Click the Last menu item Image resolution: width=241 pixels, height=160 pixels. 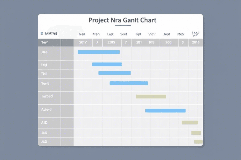pyautogui.click(x=110, y=34)
